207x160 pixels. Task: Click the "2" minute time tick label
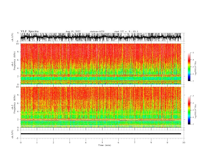[53, 142]
